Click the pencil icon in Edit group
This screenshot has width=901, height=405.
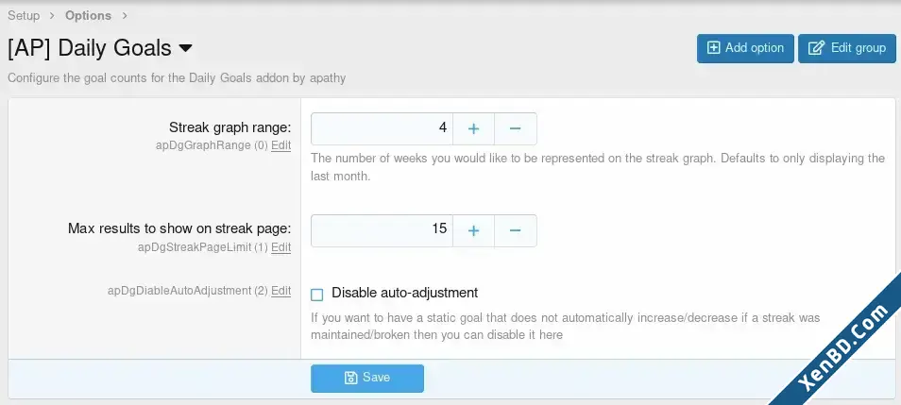816,48
